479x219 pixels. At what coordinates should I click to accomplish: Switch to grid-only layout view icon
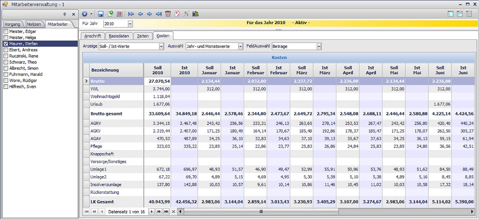469,14
